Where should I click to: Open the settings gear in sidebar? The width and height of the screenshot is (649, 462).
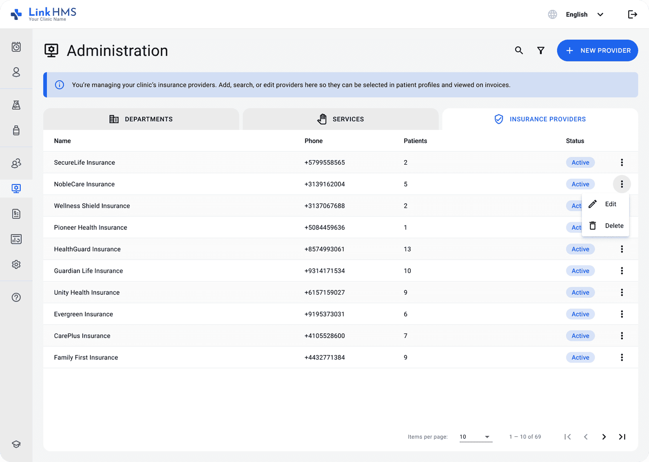pos(16,264)
